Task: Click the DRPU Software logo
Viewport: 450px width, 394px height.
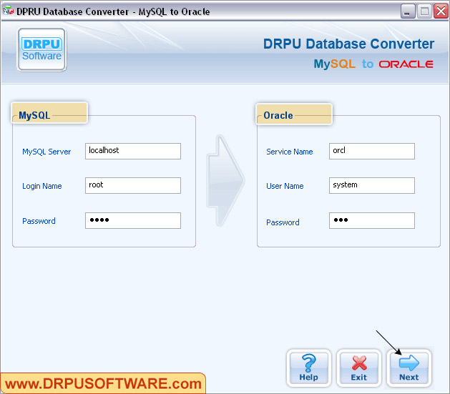Action: pyautogui.click(x=42, y=49)
